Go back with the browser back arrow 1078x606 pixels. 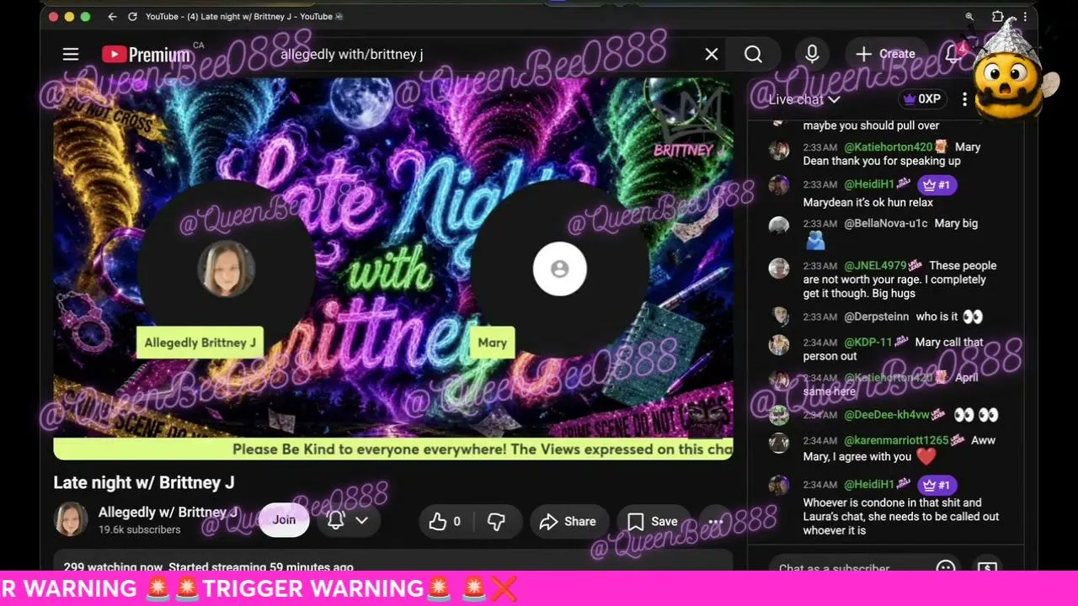click(113, 16)
